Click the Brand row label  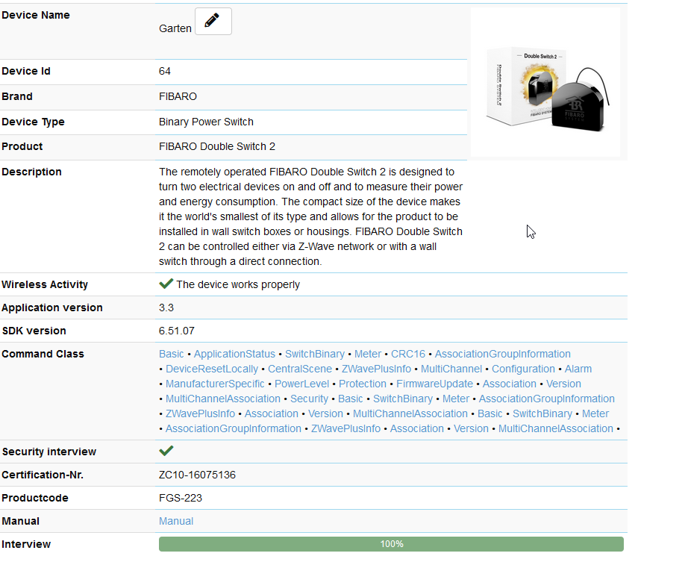17,96
